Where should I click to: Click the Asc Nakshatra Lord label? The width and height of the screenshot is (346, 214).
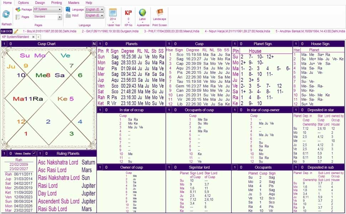[x=58, y=162]
